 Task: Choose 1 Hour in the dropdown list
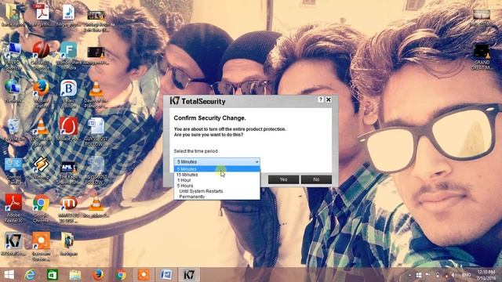(x=216, y=180)
